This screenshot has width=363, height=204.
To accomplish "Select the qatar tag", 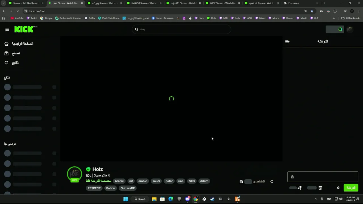I will tap(169, 181).
